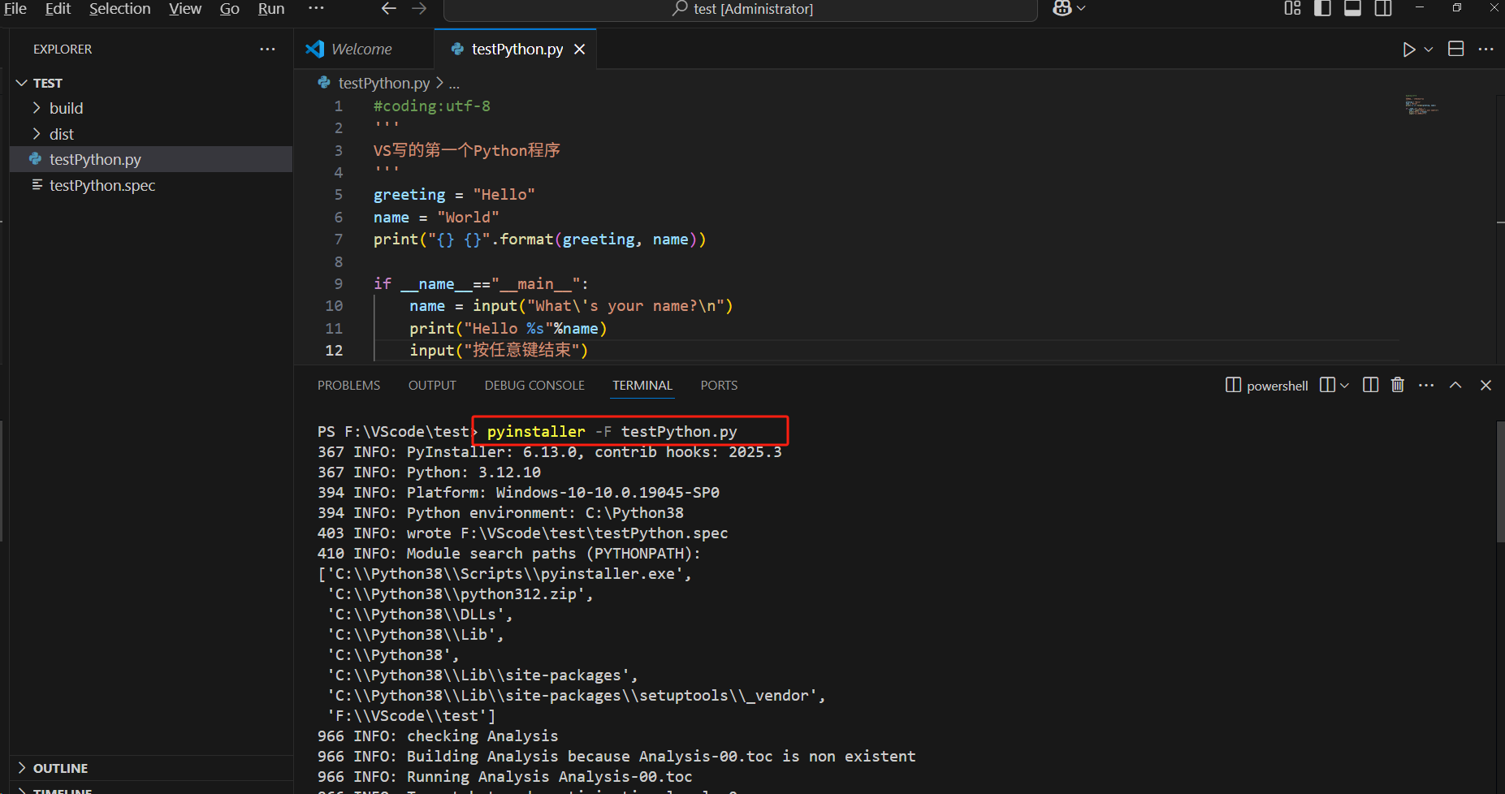Kill terminal with the trash icon

[1398, 385]
